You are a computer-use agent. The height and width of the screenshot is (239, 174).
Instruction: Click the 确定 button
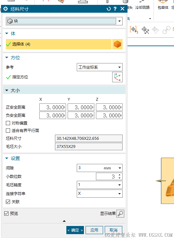(x=75, y=230)
